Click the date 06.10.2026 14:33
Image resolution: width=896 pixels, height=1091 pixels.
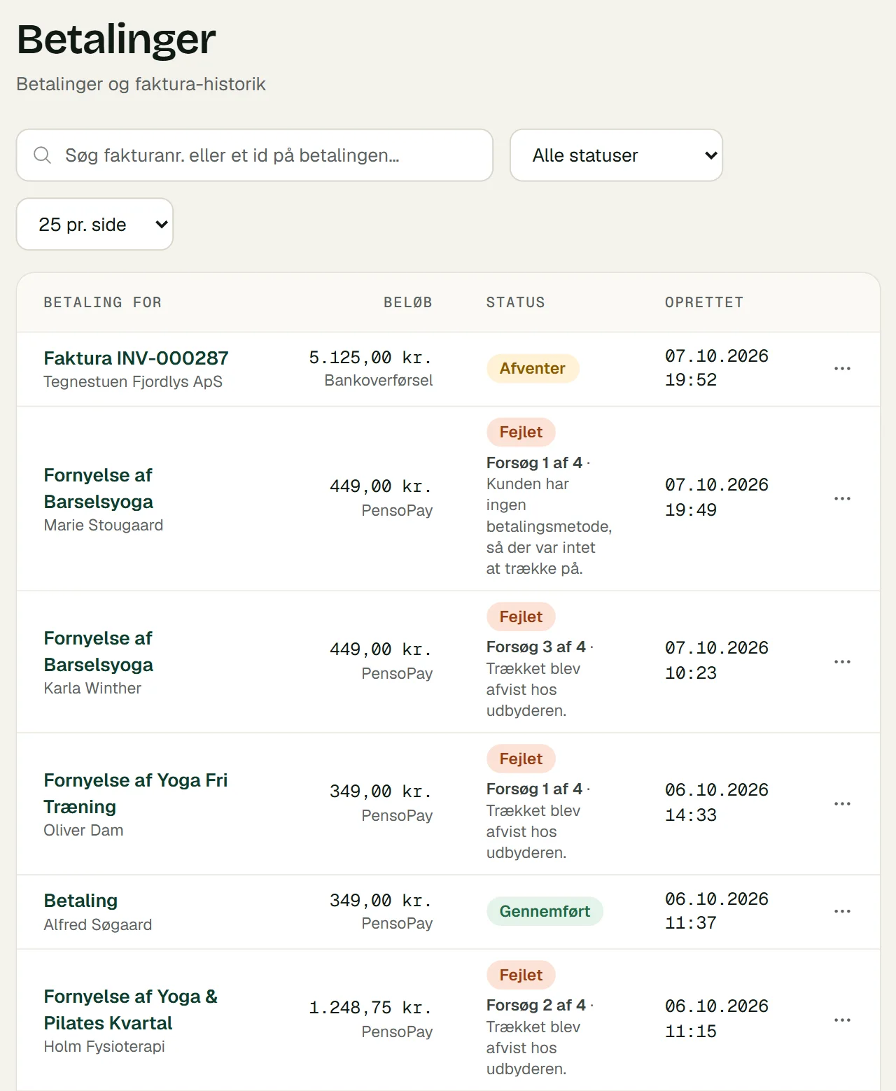coord(717,803)
